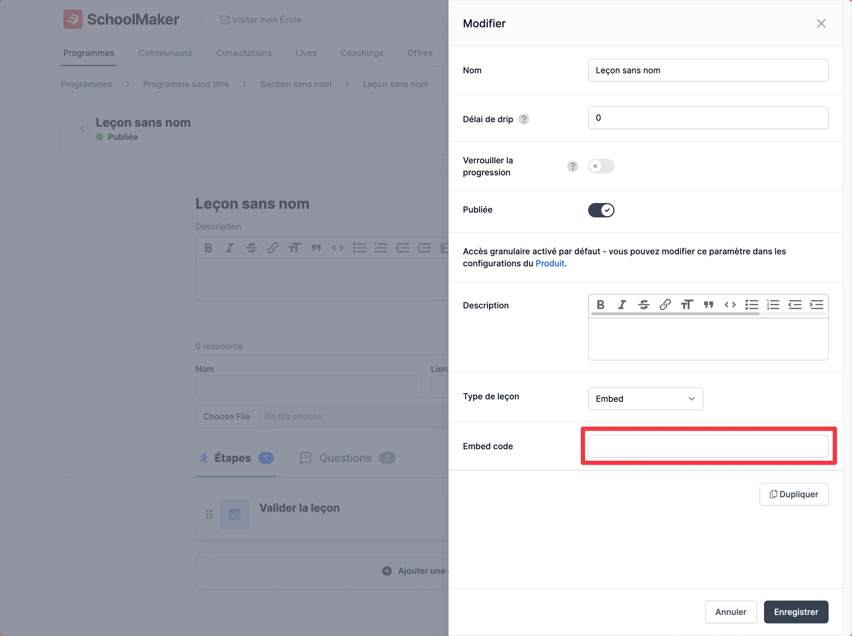Click Strikethrough icon in background lesson editor
The height and width of the screenshot is (636, 852).
[x=251, y=247]
